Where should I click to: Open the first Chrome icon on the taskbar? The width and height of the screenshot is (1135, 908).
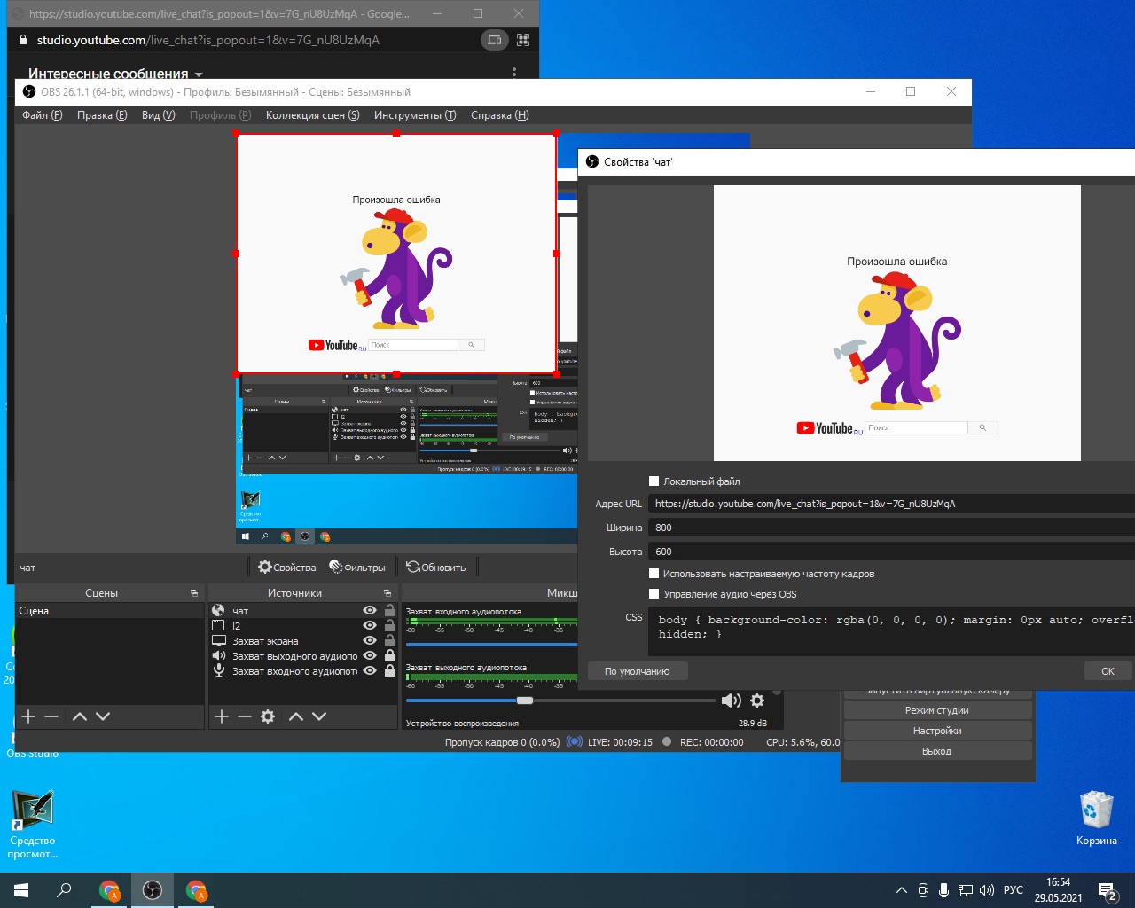pyautogui.click(x=109, y=890)
